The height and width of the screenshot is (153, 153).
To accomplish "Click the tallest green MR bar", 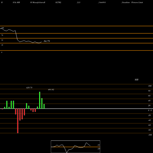I will point(40,100).
